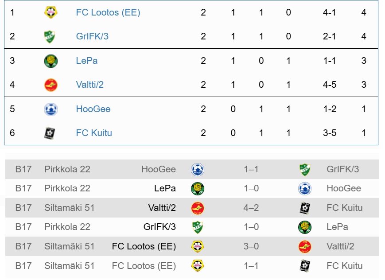385x280 pixels.
Task: Click Valtti/2 home logo in 4–2 match
Action: pos(198,208)
